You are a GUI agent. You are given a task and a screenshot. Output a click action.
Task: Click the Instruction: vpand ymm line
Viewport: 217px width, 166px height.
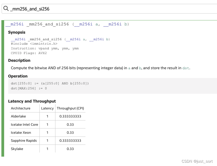pyautogui.click(x=45, y=49)
